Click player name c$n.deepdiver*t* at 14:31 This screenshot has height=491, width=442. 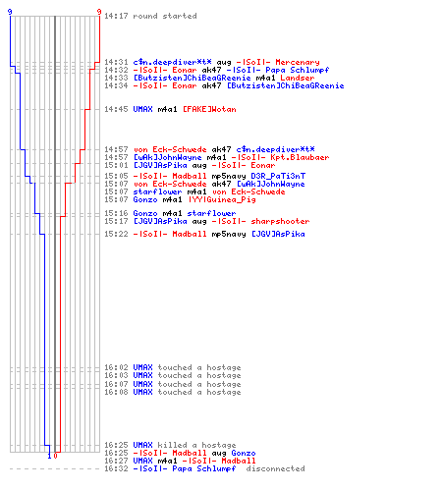tap(172, 62)
